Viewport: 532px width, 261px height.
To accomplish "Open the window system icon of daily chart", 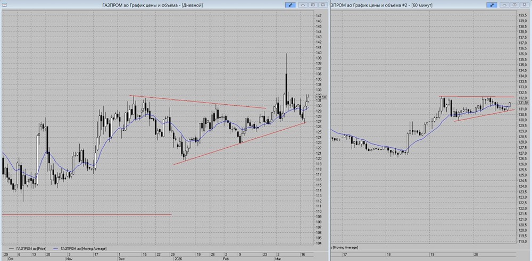I will [4, 5].
